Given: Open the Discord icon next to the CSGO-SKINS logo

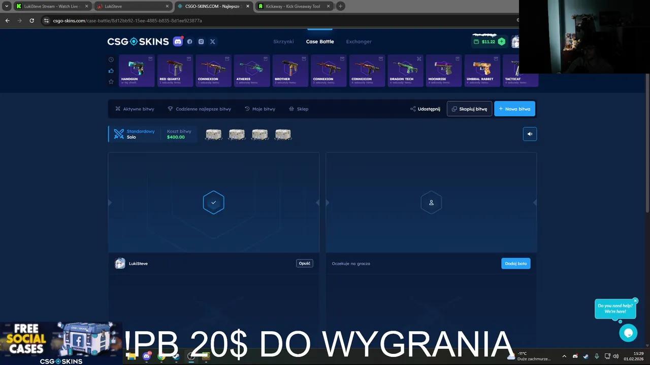Looking at the screenshot, I should click(x=177, y=42).
